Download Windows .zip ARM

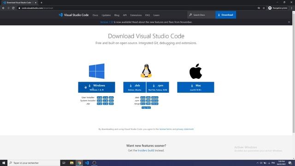click(111, 104)
